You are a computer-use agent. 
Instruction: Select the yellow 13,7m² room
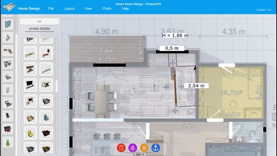tap(231, 92)
